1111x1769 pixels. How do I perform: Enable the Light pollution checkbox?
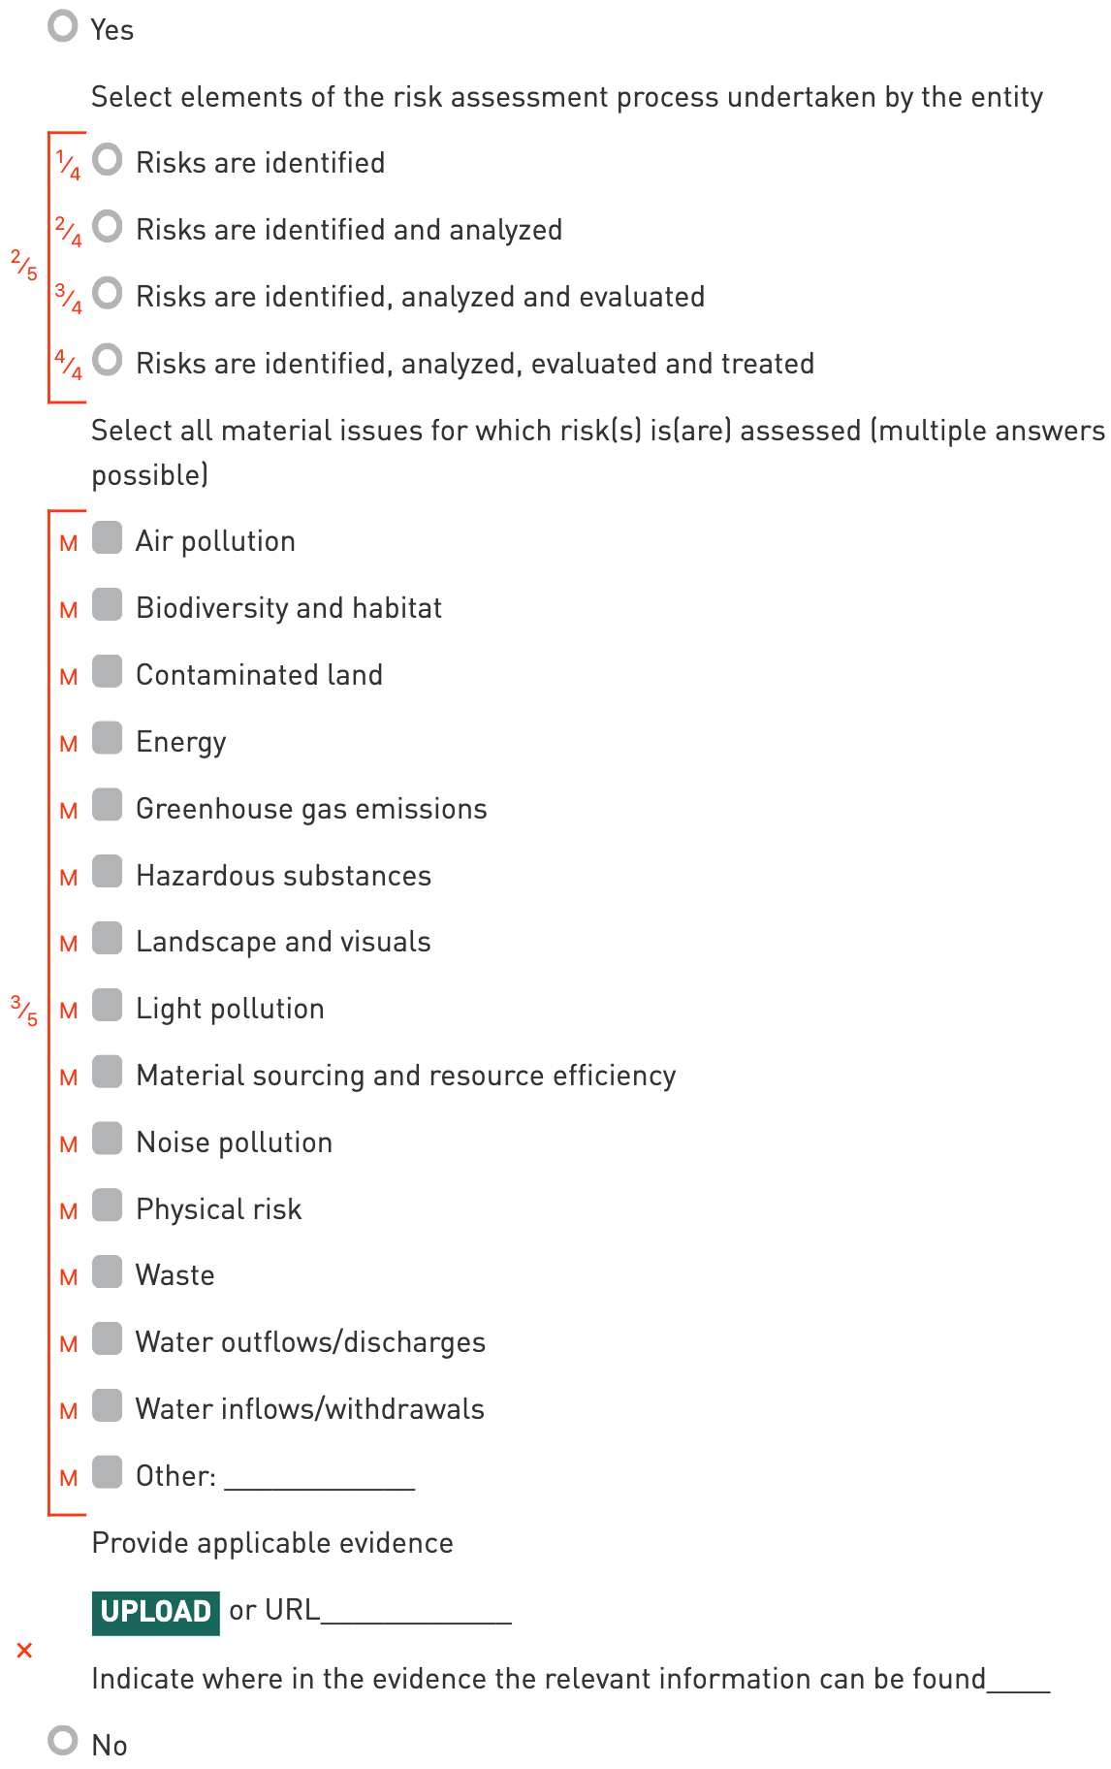[108, 1006]
